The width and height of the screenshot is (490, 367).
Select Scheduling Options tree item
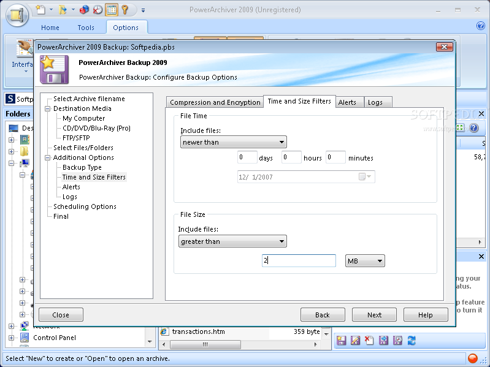click(x=85, y=206)
